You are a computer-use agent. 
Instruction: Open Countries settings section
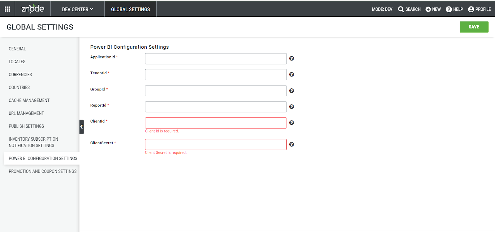(x=19, y=87)
